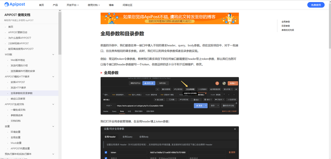Collapse the WEB版 sidebar section
The image size is (331, 159).
click(x=53, y=54)
